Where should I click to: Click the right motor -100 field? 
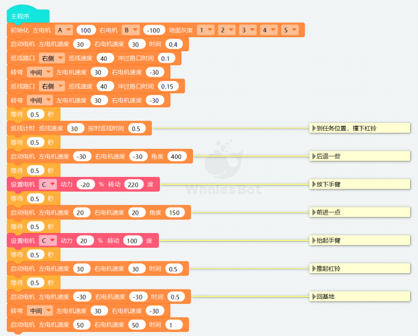(154, 30)
